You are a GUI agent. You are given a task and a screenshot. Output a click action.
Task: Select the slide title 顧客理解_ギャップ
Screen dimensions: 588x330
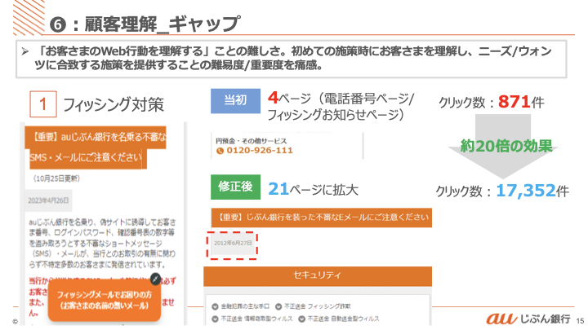[162, 24]
